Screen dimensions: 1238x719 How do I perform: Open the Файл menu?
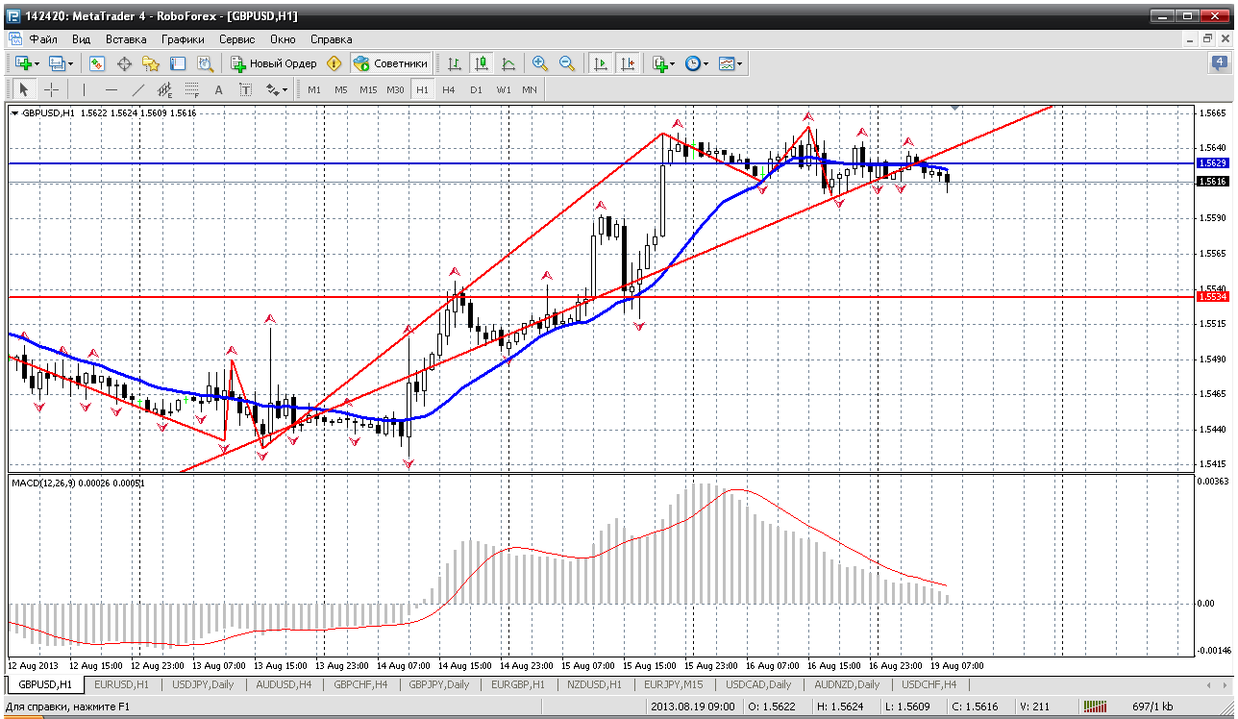coord(43,39)
